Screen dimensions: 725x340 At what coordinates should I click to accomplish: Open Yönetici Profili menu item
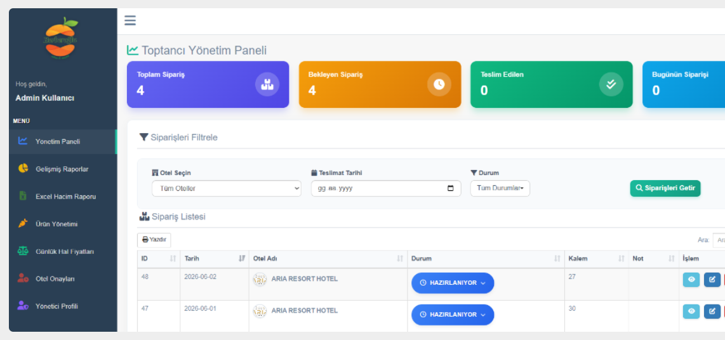tap(63, 306)
